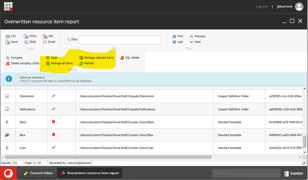The height and width of the screenshot is (180, 308).
Task: Click horizontal scrollbar right arrow
Action: click(x=300, y=157)
